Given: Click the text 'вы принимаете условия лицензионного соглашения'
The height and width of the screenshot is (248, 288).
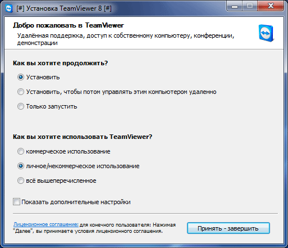Looking at the screenshot, I should tap(99, 231).
